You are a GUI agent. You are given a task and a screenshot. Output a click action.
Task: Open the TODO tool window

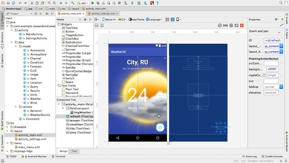pos(11,156)
